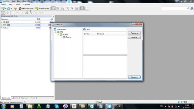Screen dimensions: 194x109
Task: Click the Default profile in status bar
Action: pos(99,102)
